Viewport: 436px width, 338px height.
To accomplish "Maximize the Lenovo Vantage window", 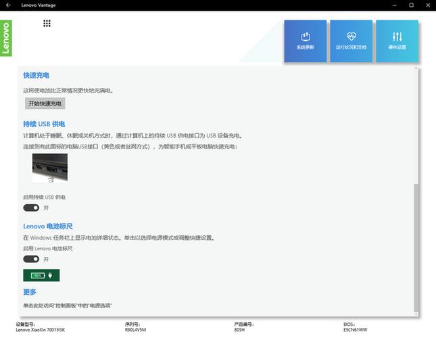I will click(411, 5).
